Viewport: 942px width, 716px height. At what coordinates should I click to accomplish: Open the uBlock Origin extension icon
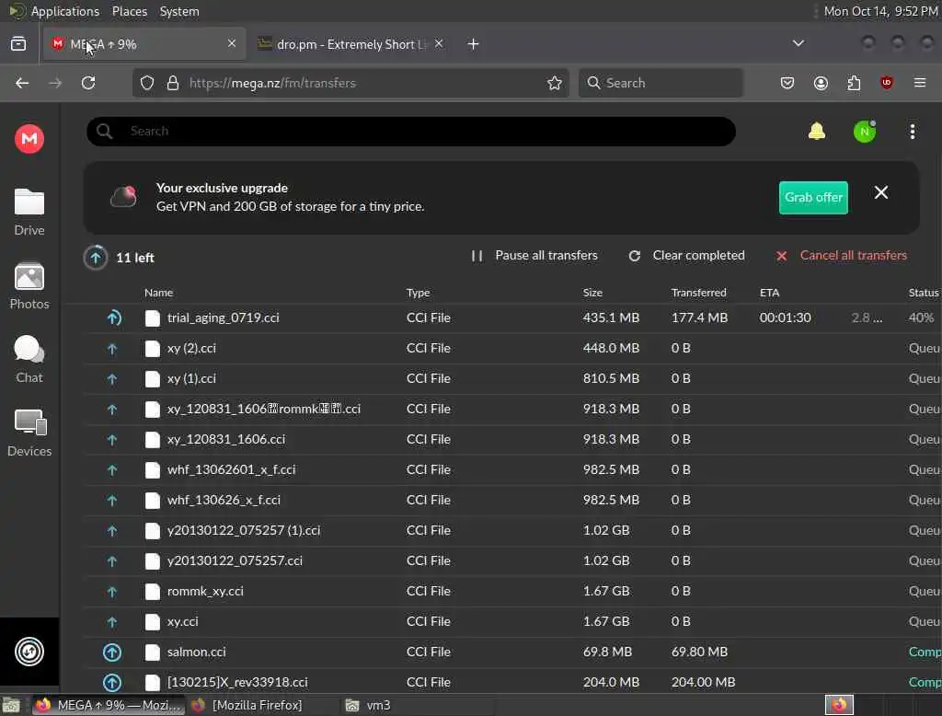click(886, 83)
